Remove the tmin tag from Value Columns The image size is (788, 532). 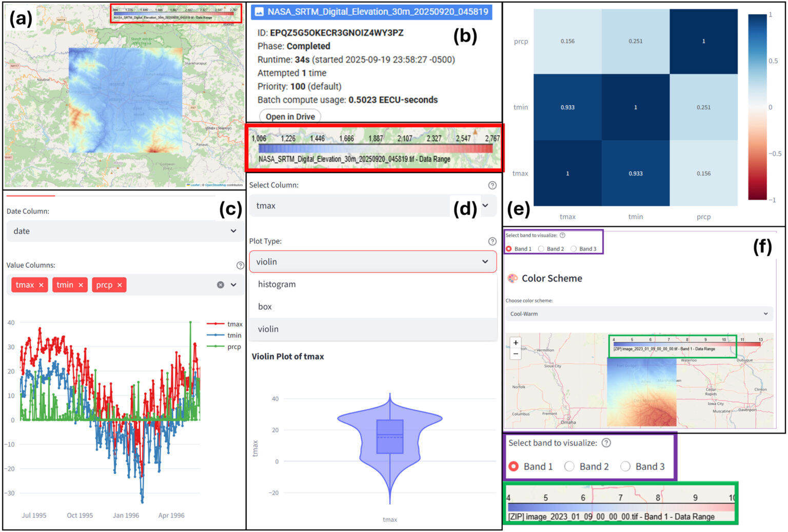point(81,285)
